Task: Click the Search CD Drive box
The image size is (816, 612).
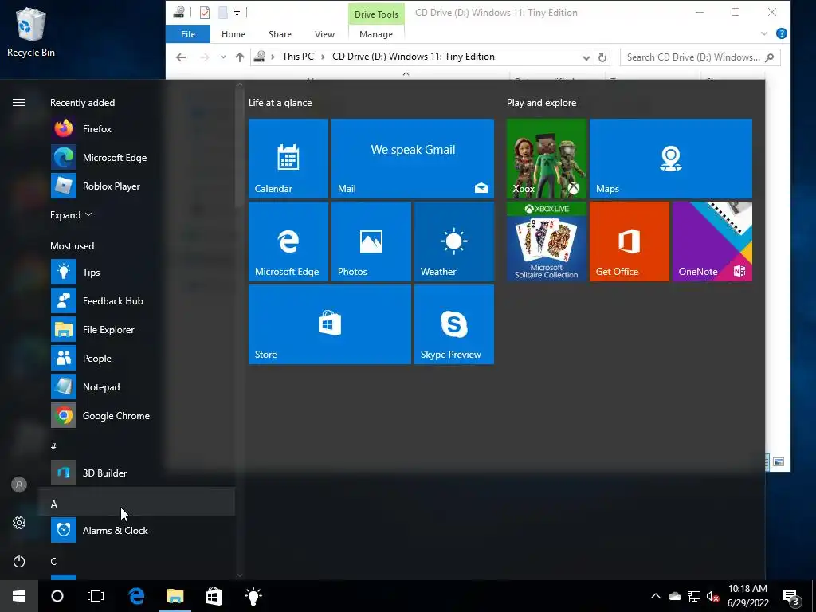Action: [x=700, y=57]
